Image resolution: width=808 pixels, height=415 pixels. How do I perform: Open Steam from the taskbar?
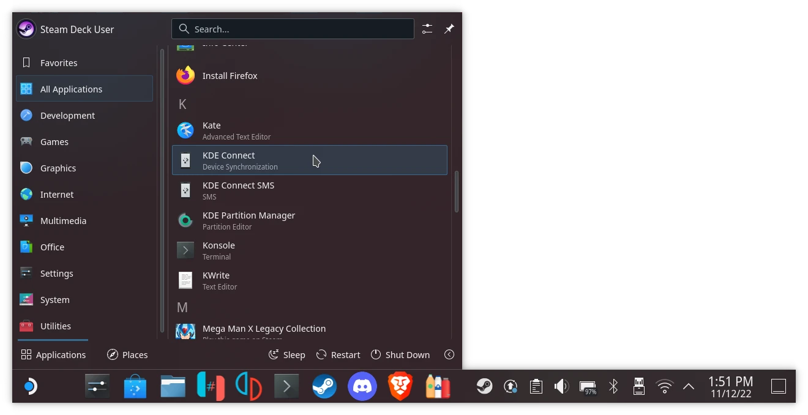point(324,386)
